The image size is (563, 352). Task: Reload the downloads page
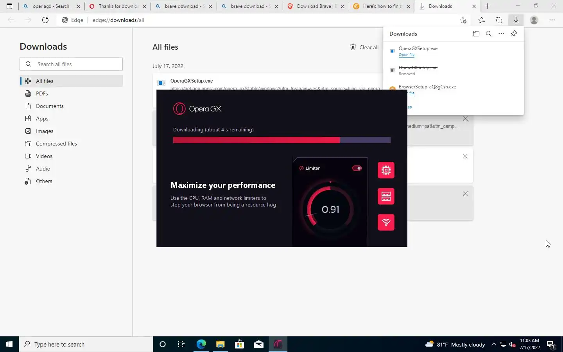45,20
